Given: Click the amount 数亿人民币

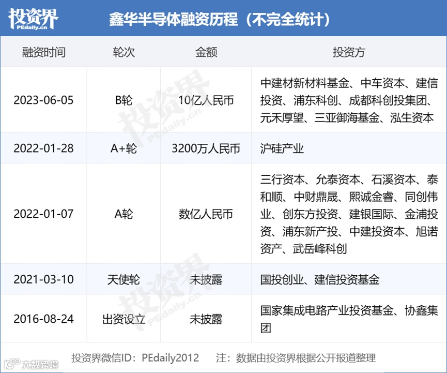Looking at the screenshot, I should [206, 214].
